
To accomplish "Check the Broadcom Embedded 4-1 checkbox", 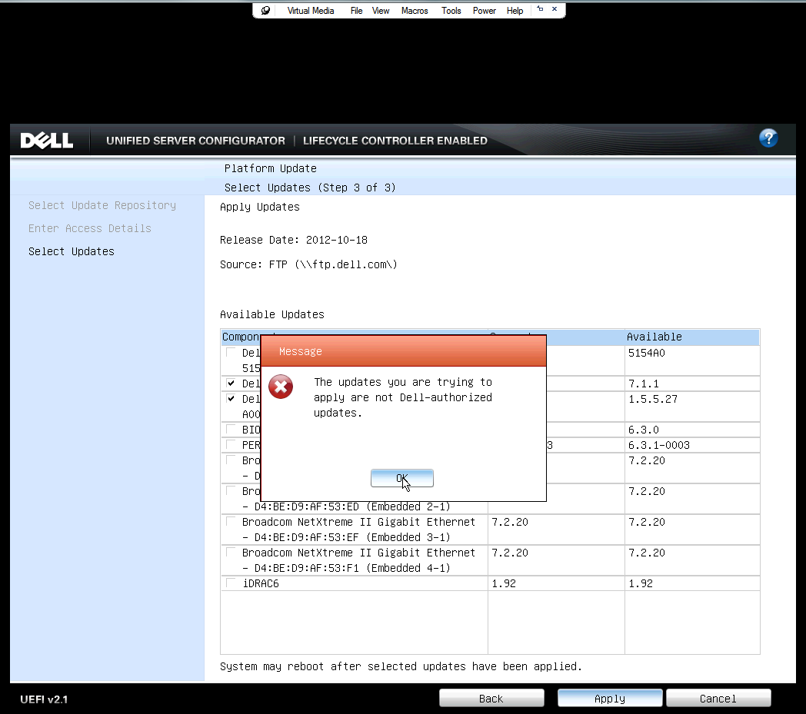I will click(230, 553).
